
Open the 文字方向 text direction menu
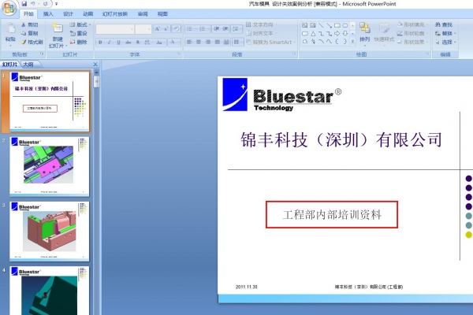[262, 24]
